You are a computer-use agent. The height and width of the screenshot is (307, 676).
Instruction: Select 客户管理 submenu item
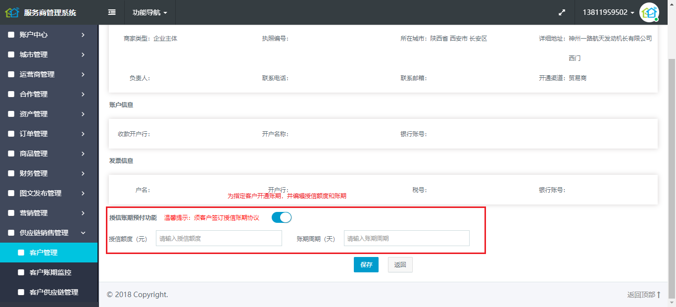[x=49, y=253]
